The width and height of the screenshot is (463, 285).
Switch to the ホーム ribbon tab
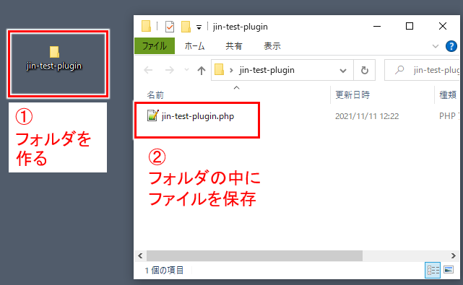pos(194,46)
